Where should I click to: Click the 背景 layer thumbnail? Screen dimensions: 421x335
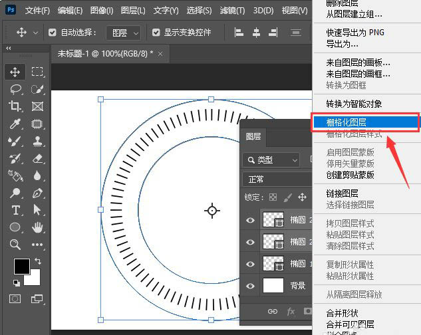[x=273, y=286]
